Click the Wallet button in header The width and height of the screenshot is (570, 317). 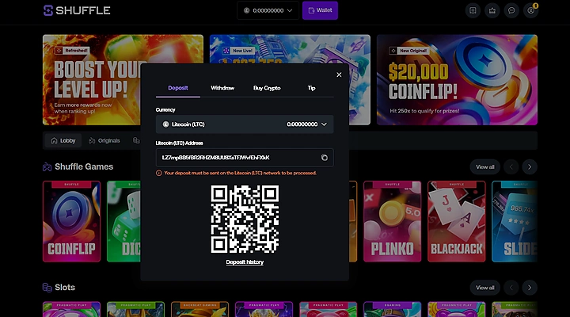320,10
